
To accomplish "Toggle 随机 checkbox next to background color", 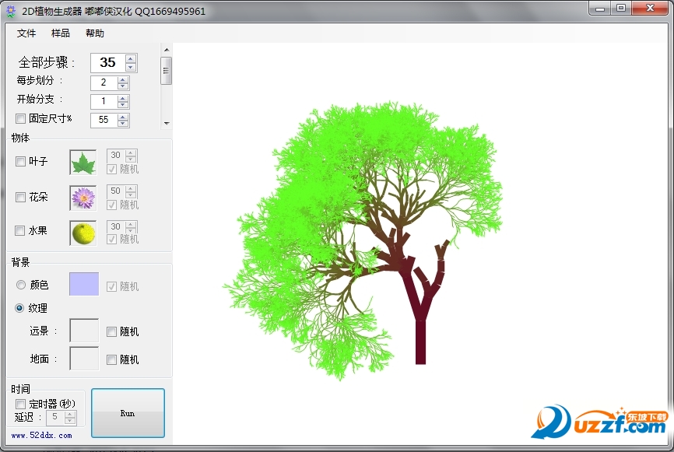I will tap(111, 286).
